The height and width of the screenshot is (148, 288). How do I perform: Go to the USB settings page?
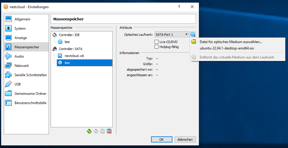click(26, 84)
